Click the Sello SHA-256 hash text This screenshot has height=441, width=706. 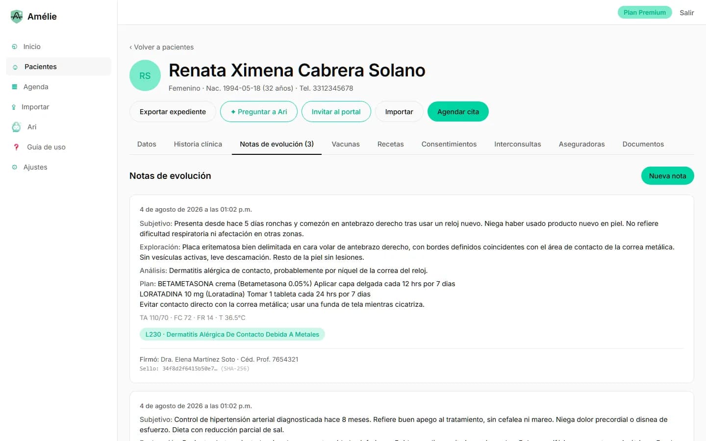pos(195,368)
